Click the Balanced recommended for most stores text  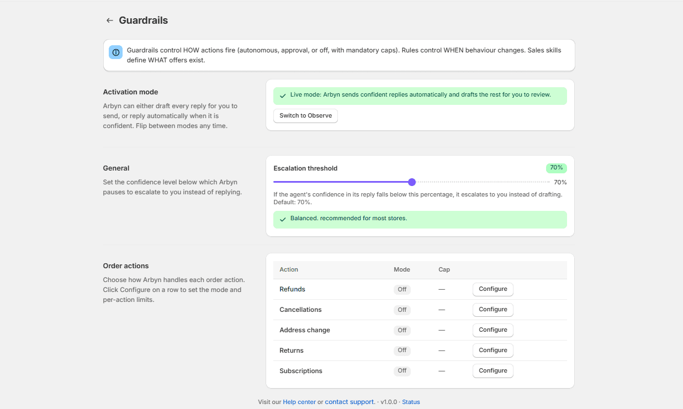tap(348, 219)
